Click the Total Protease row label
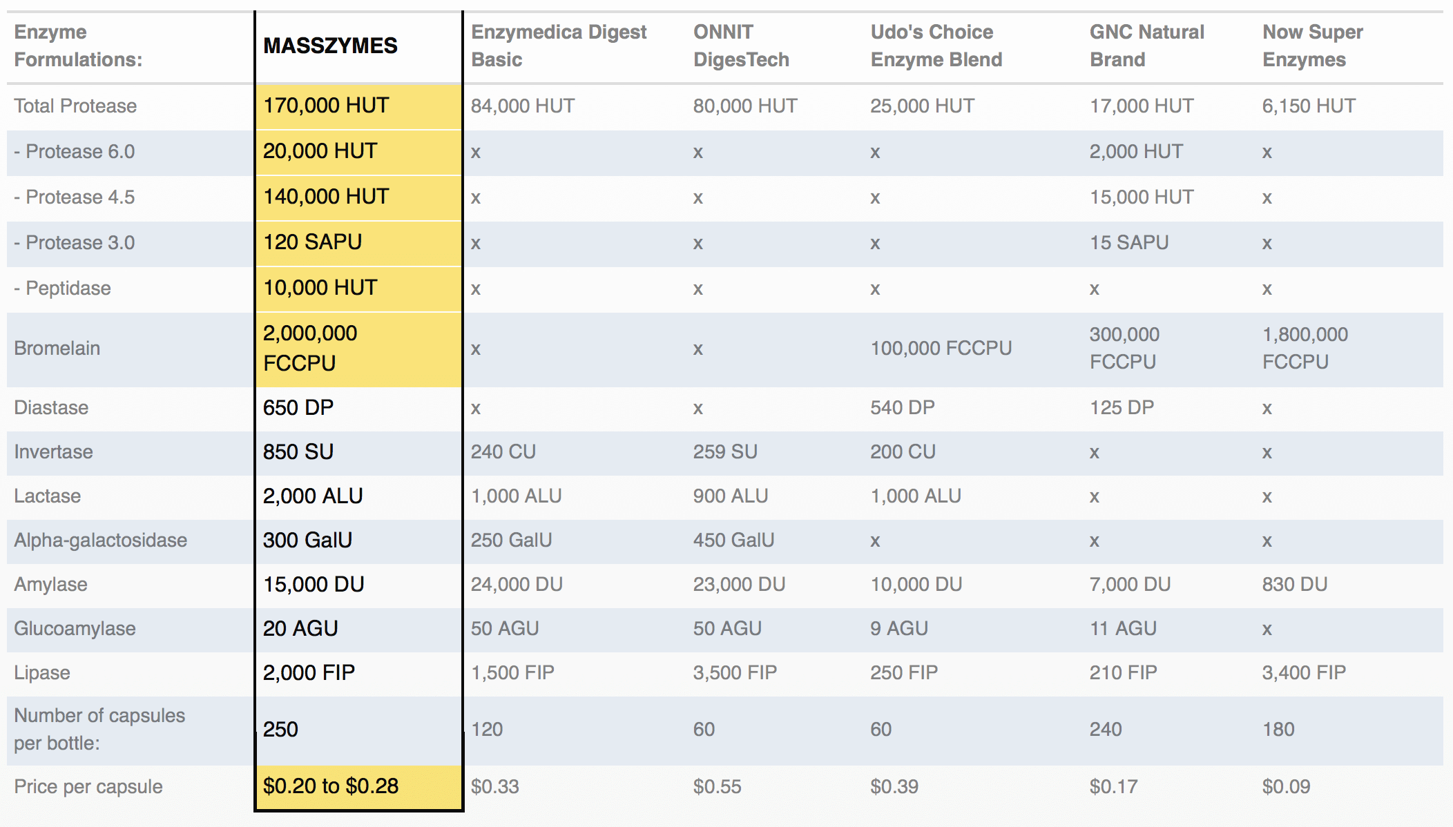This screenshot has height=827, width=1453. pos(75,106)
